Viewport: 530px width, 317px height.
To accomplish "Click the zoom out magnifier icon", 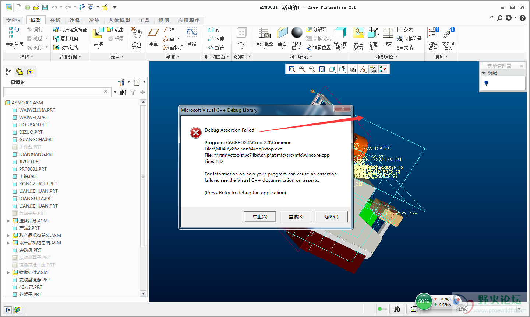I will [x=312, y=69].
